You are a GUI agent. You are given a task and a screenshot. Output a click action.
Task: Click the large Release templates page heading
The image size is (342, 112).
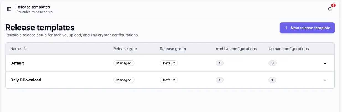pos(40,28)
